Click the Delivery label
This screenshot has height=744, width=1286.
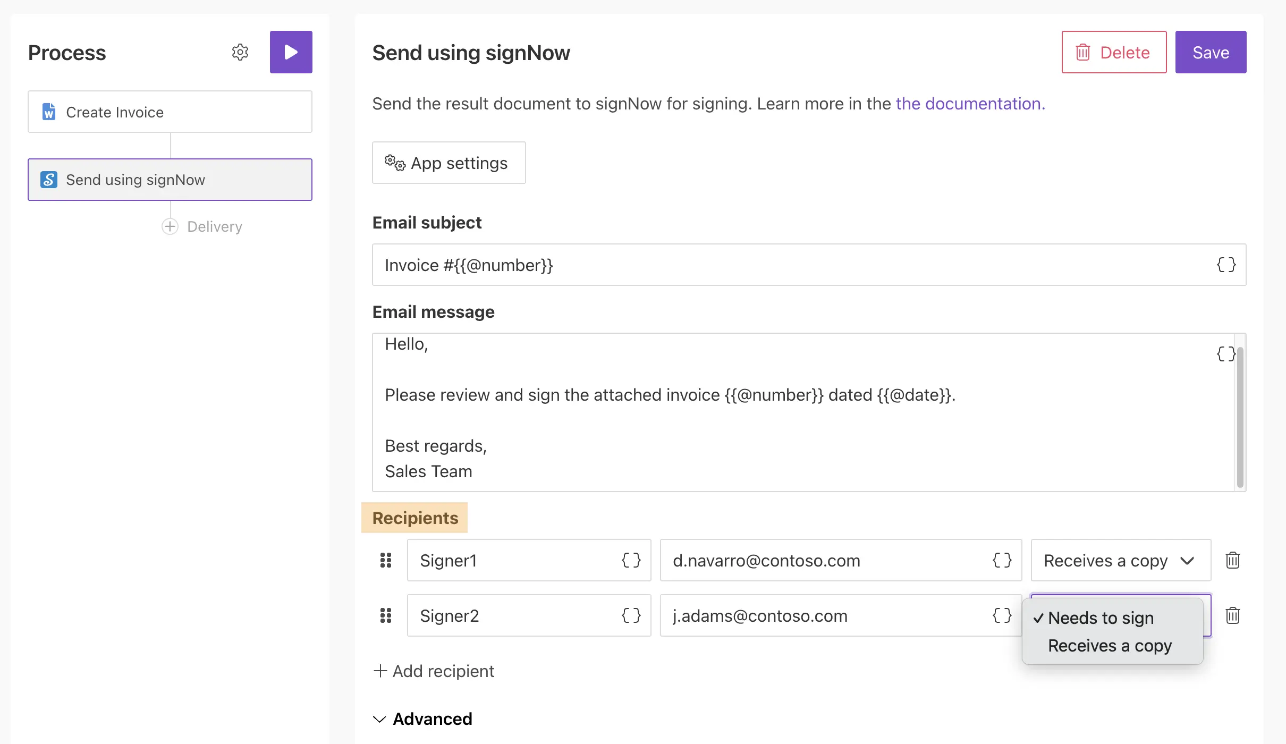(x=215, y=226)
